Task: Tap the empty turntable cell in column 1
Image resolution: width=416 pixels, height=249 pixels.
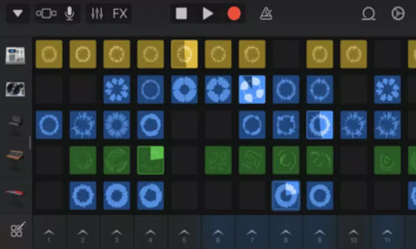Action: coord(49,90)
